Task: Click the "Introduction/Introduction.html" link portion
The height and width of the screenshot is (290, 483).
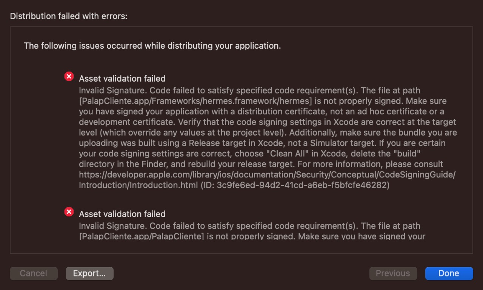Action: pos(138,185)
